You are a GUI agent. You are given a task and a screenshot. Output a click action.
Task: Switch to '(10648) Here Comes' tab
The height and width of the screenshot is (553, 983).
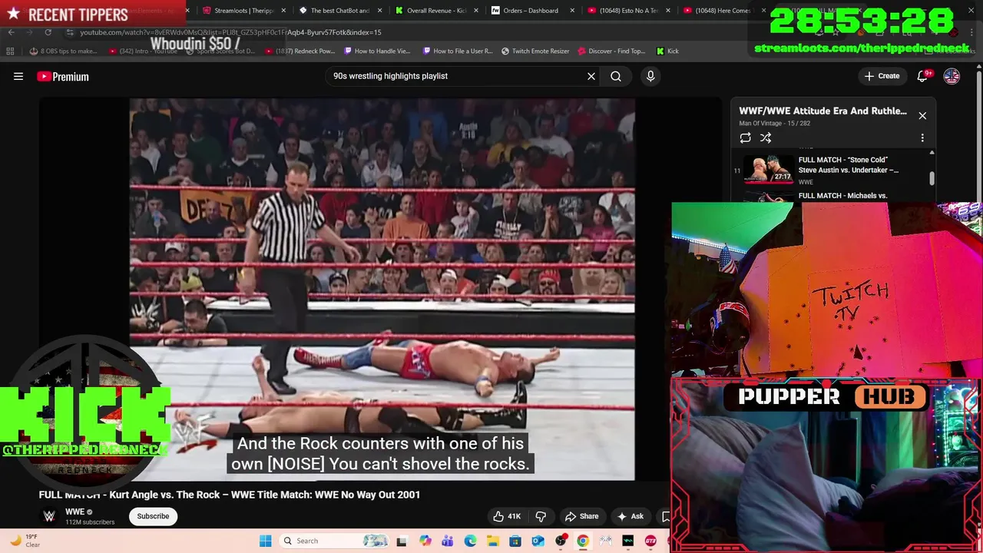click(x=723, y=11)
